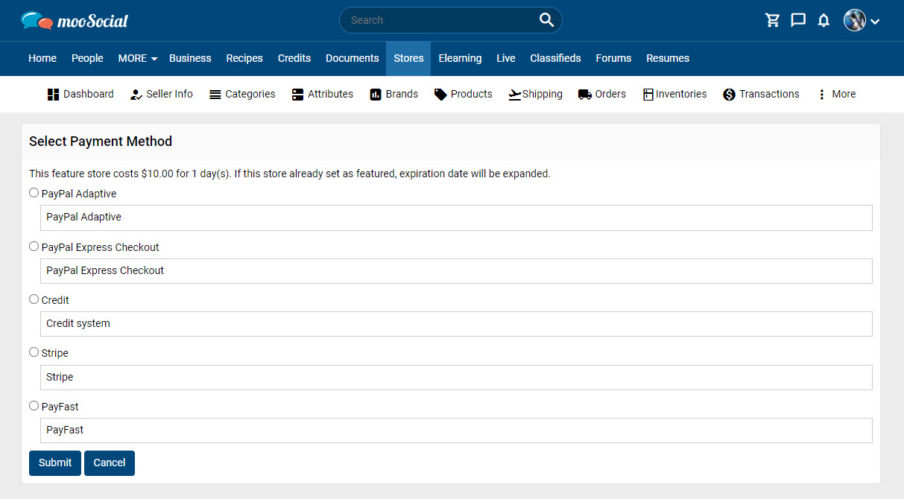Open the Resumes section
904x499 pixels.
[x=668, y=58]
